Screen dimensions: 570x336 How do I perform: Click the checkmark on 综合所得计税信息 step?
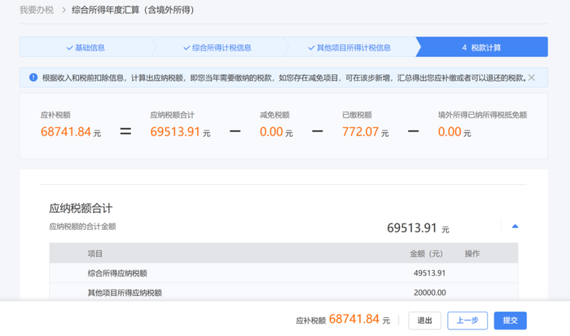(x=186, y=47)
